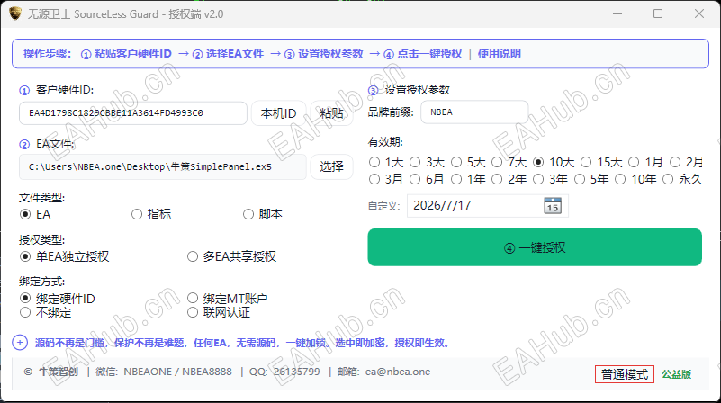Click the 粘贴 button
Screen dimensions: 721x403
[x=331, y=113]
